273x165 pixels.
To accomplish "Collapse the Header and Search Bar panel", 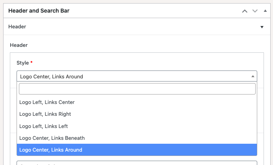I will click(x=264, y=11).
